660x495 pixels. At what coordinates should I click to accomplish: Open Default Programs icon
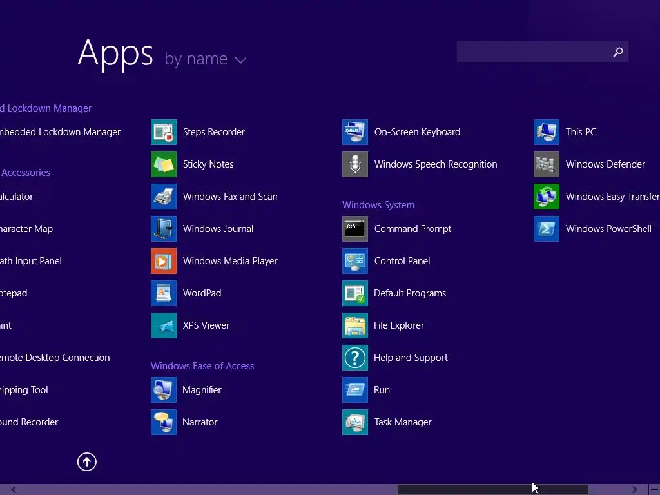[355, 293]
